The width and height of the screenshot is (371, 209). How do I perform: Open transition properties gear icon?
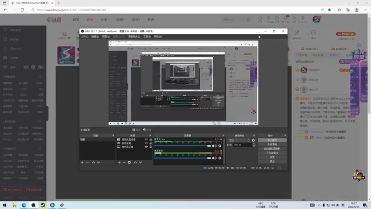pyautogui.click(x=253, y=140)
